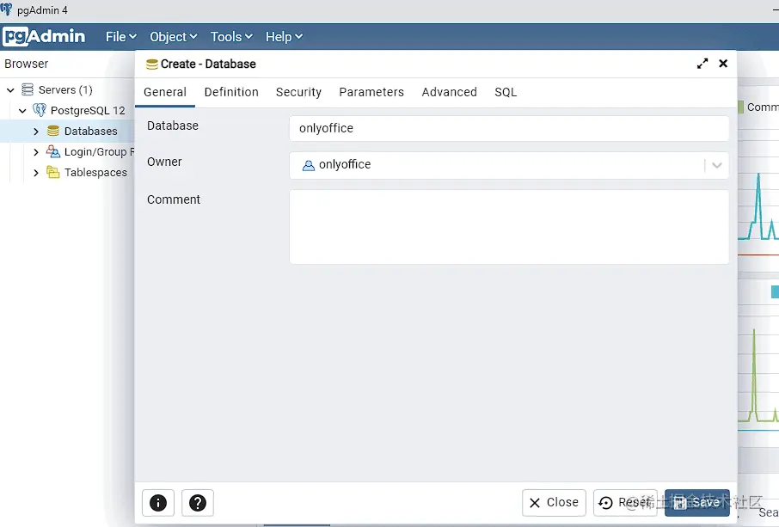Click the question mark help button
Image resolution: width=779 pixels, height=527 pixels.
[198, 503]
